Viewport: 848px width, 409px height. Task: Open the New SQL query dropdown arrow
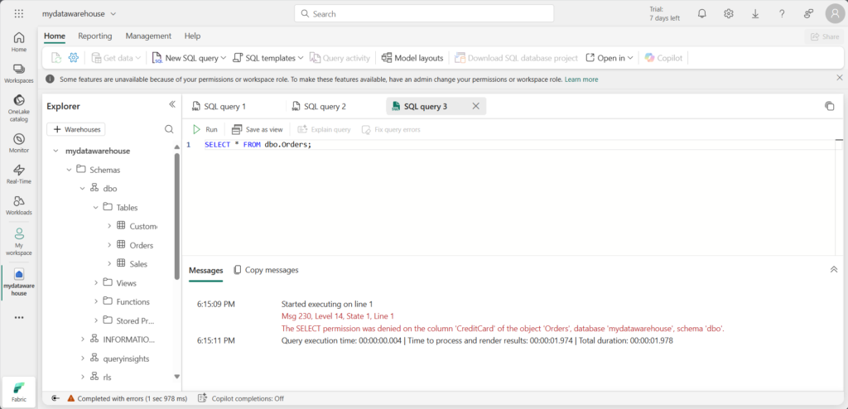[x=224, y=58]
